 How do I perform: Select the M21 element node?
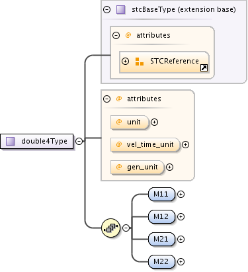pyautogui.click(x=161, y=239)
